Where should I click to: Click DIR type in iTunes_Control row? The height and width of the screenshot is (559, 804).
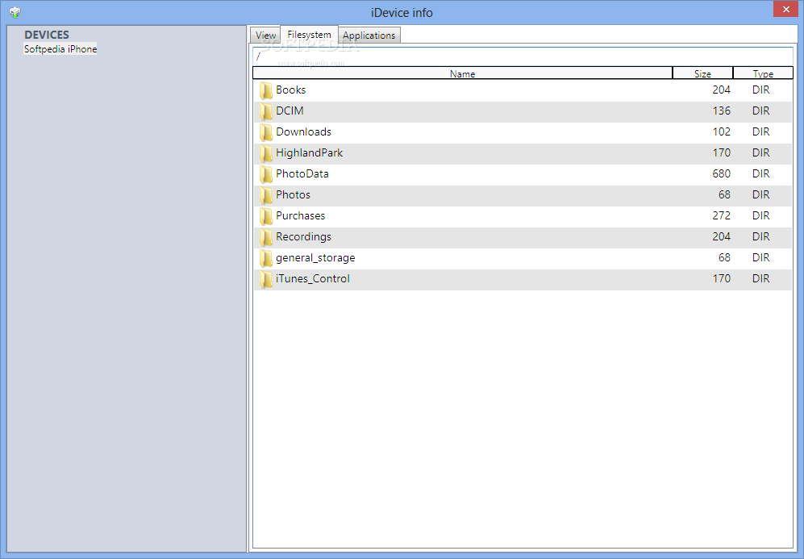(x=761, y=279)
